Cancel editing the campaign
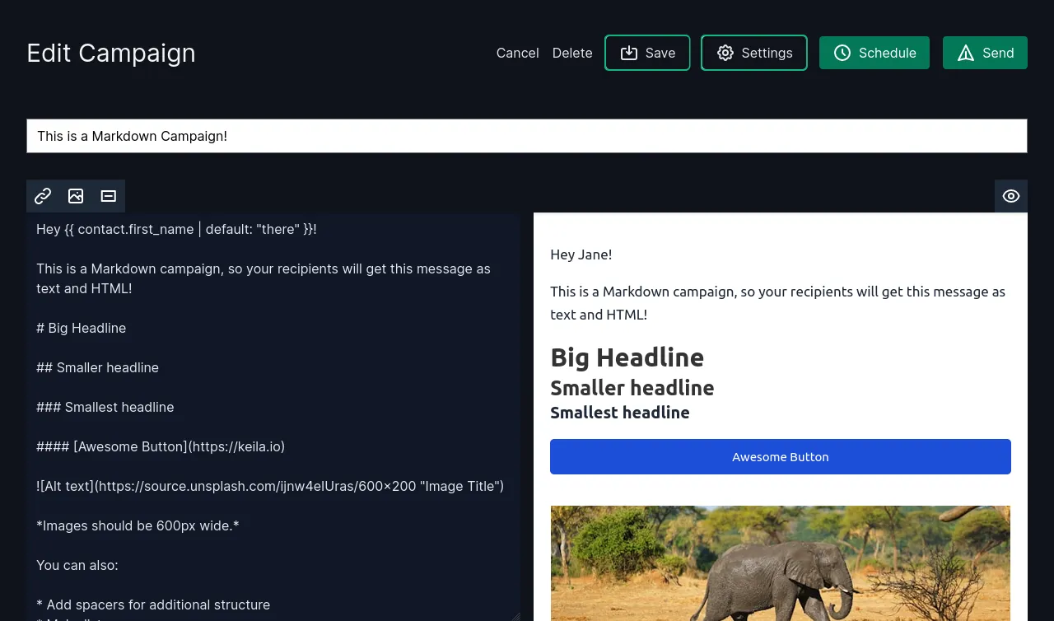The width and height of the screenshot is (1054, 621). pos(517,53)
